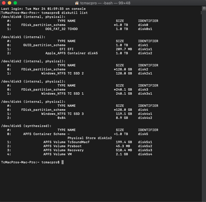Maximize the Terminal window with green button
The image size is (206, 202).
pos(15,3)
